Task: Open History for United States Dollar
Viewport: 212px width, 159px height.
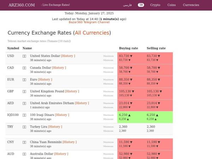Action: [68, 56]
